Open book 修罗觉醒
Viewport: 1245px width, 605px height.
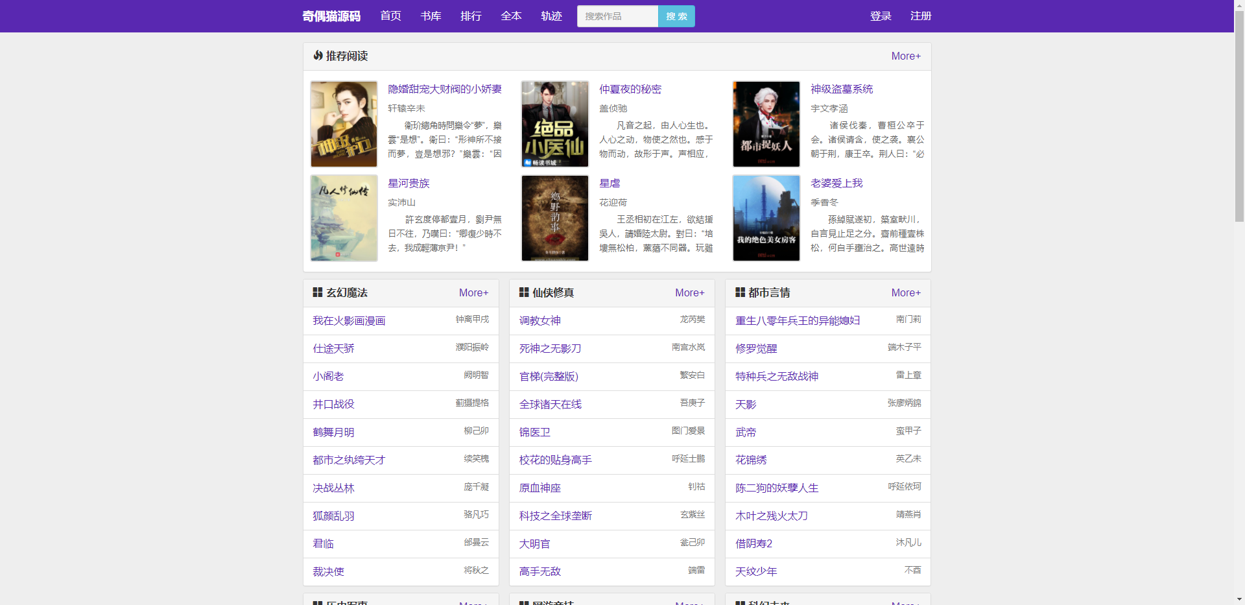pos(756,349)
